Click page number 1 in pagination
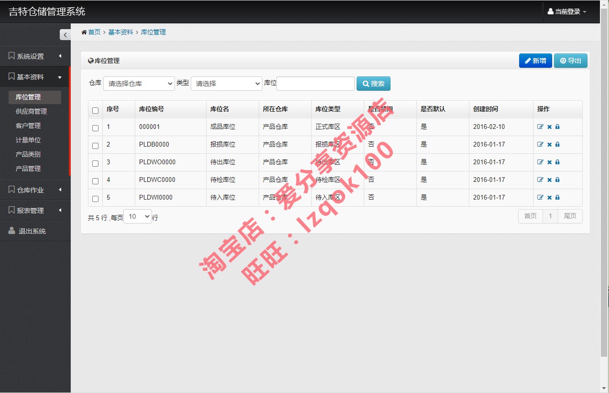Image resolution: width=609 pixels, height=393 pixels. (x=550, y=216)
